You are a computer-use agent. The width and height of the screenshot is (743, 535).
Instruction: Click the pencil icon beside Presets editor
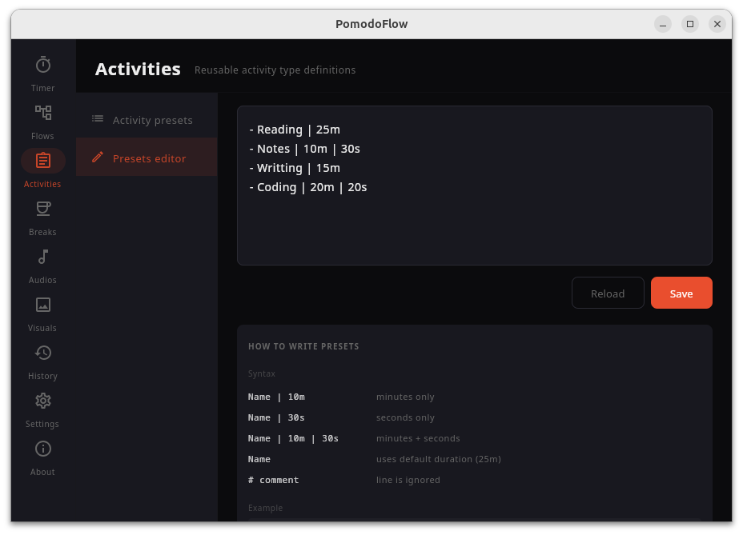(x=97, y=157)
